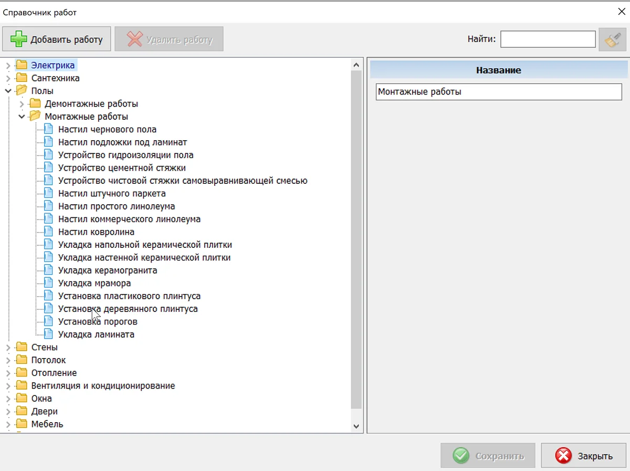Select the Электрика label in tree
Image resolution: width=630 pixels, height=471 pixels.
pos(54,65)
